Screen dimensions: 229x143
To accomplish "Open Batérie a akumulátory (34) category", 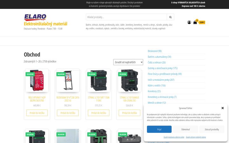I will [x=159, y=57].
